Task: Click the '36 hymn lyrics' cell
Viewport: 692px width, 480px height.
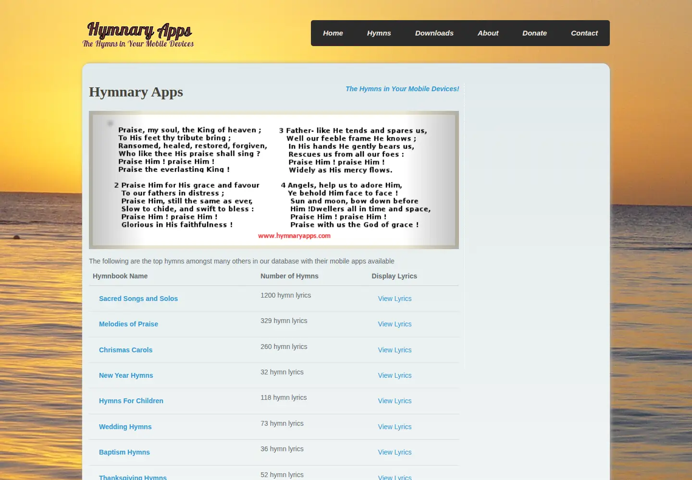Action: pos(282,449)
